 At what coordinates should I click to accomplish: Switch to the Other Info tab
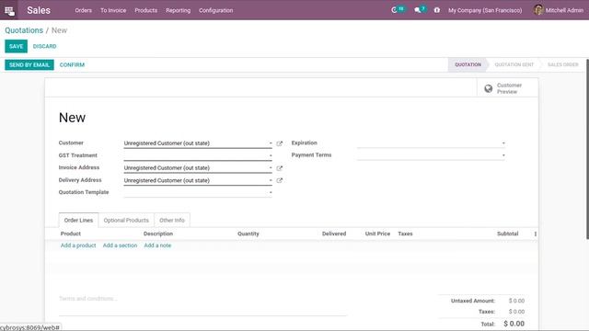172,221
